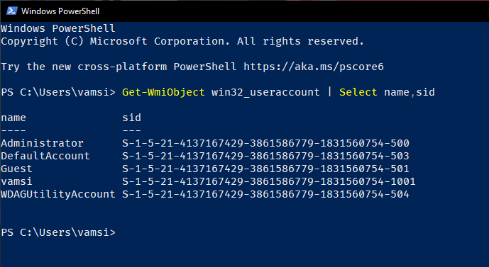Click the pipe character in the command

[x=329, y=92]
